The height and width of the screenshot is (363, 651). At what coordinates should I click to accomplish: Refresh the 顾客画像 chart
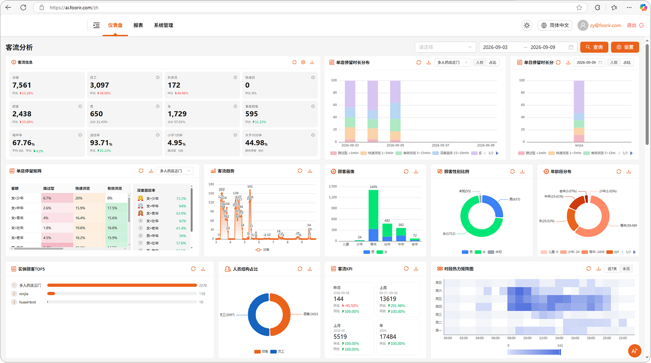click(406, 171)
